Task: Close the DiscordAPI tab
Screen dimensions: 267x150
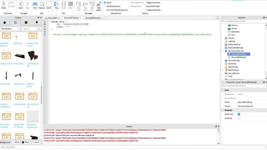Action: 59,18
